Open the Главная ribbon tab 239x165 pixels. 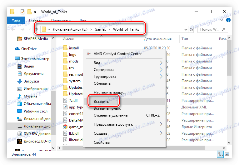pyautogui.click(x=36, y=20)
